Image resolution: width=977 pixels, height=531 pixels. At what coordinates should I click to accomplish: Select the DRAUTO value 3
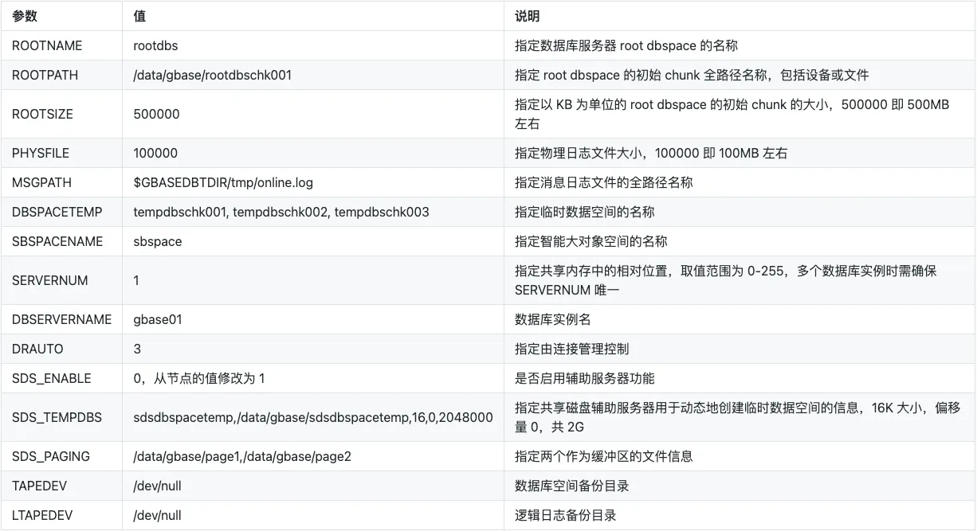point(135,349)
